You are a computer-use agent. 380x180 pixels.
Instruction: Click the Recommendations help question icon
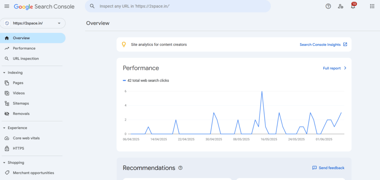180,168
